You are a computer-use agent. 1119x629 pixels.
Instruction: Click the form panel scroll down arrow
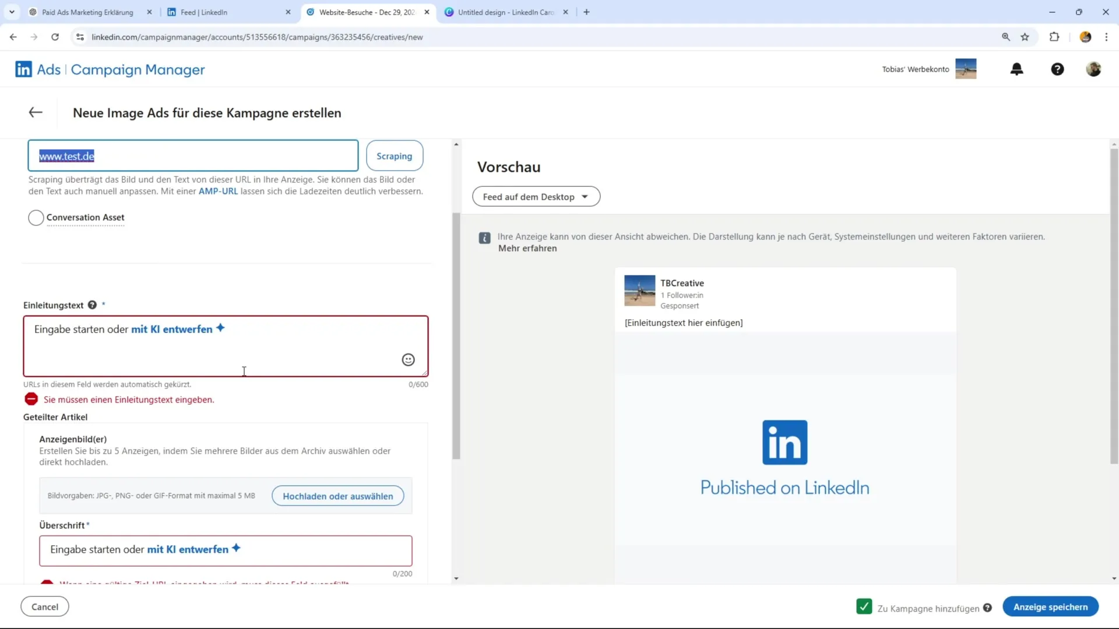456,579
